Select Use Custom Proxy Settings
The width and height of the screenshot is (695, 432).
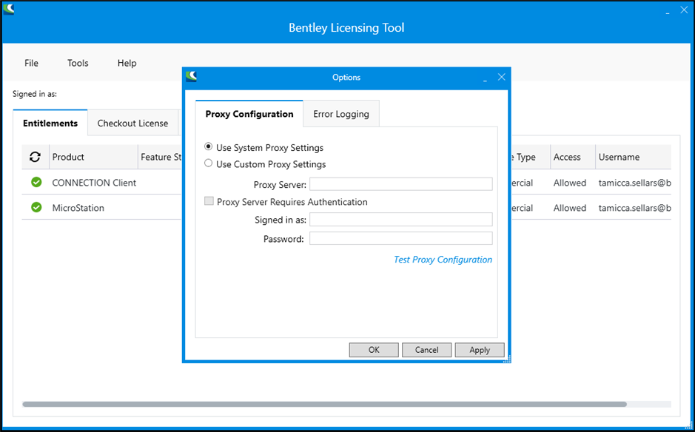pos(208,163)
